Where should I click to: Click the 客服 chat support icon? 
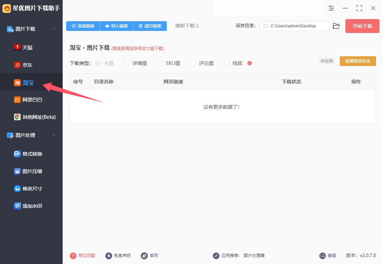tap(322, 256)
